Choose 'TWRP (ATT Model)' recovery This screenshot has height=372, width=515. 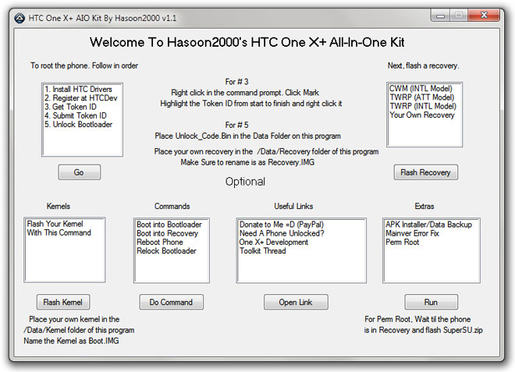[x=421, y=97]
